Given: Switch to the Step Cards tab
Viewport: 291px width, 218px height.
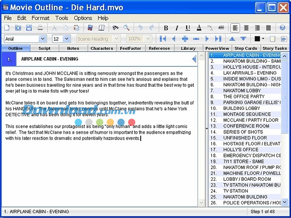Looking at the screenshot, I should point(246,48).
